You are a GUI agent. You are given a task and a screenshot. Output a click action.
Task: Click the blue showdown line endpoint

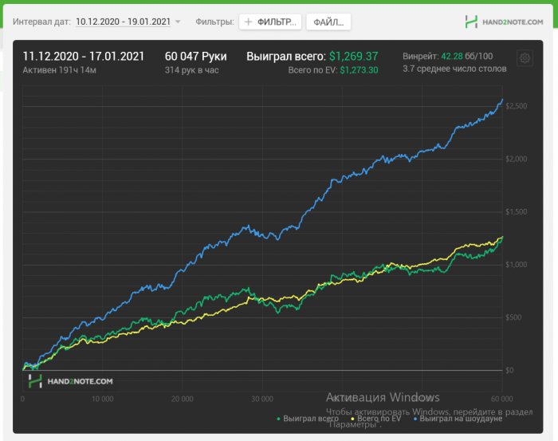click(x=502, y=100)
